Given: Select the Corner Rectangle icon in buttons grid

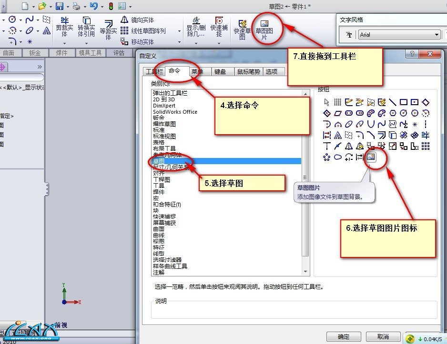Looking at the screenshot, I should (x=404, y=102).
